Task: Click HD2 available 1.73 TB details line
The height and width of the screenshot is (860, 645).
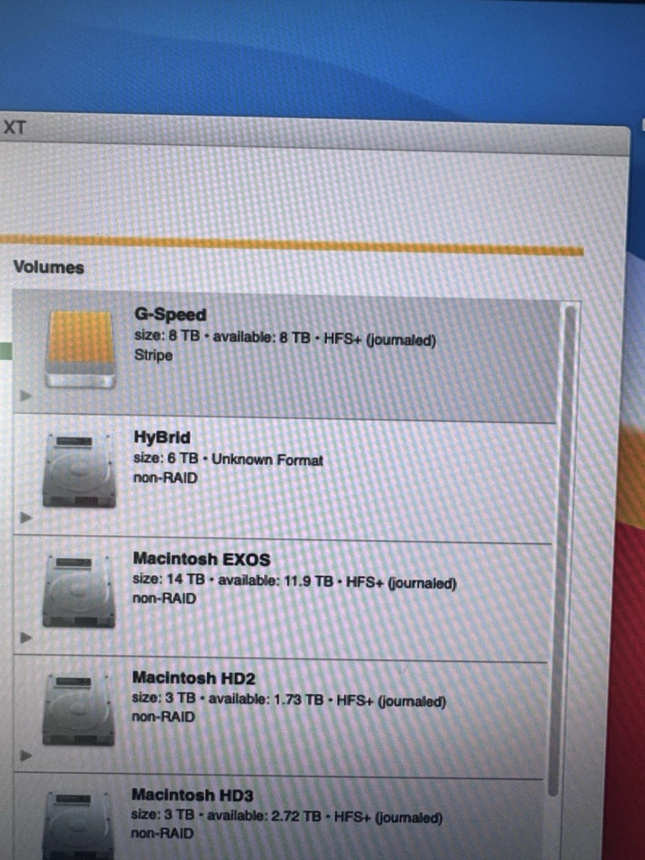Action: pos(289,700)
